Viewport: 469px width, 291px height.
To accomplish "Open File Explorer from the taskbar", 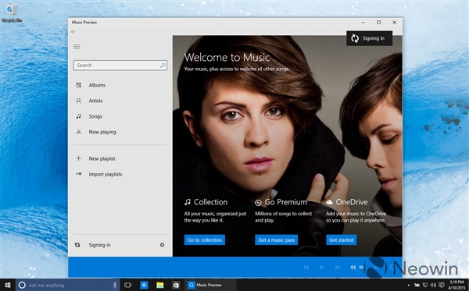I will (x=160, y=285).
